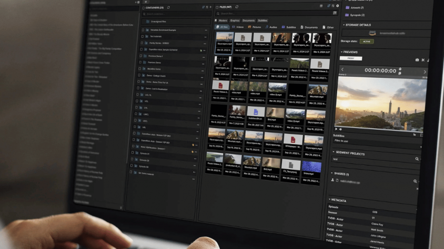
Task: Open options menu for Premiere Demo 1
Action: (x=204, y=57)
